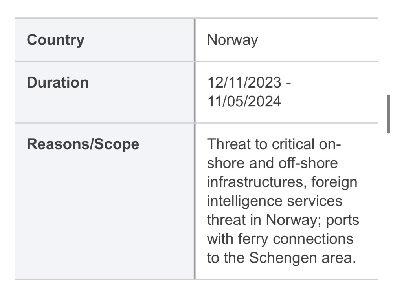This screenshot has width=393, height=301.
Task: Click the vertical scrollbar thumb
Action: tap(389, 114)
